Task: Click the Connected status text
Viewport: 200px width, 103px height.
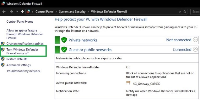Action: coord(182,50)
